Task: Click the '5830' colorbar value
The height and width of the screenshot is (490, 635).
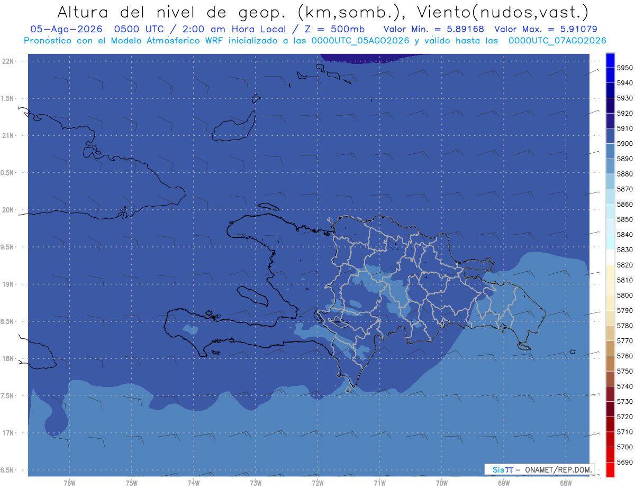Action: point(625,250)
